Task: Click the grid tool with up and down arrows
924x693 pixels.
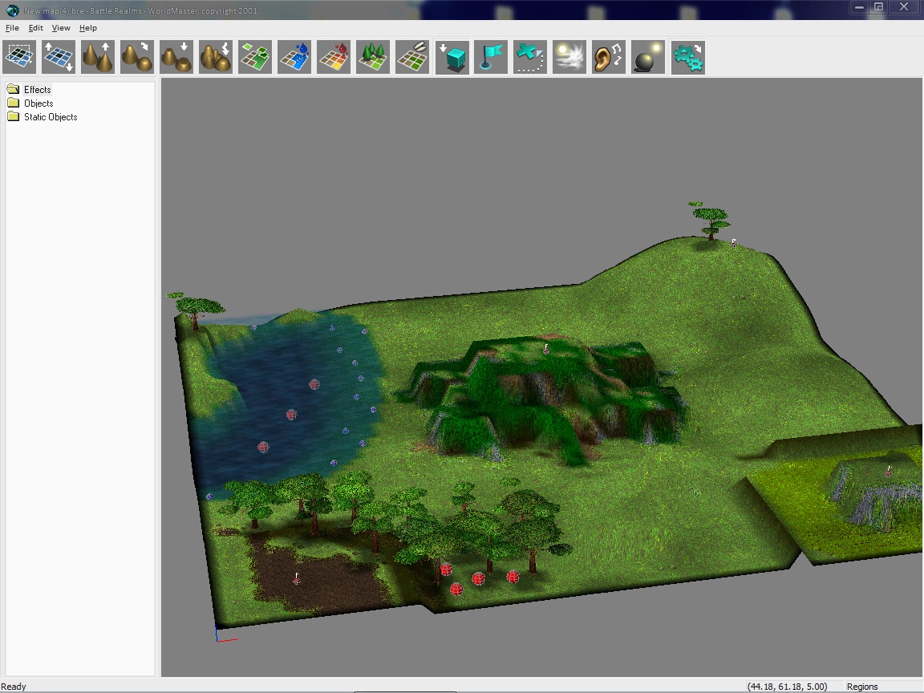Action: point(59,57)
